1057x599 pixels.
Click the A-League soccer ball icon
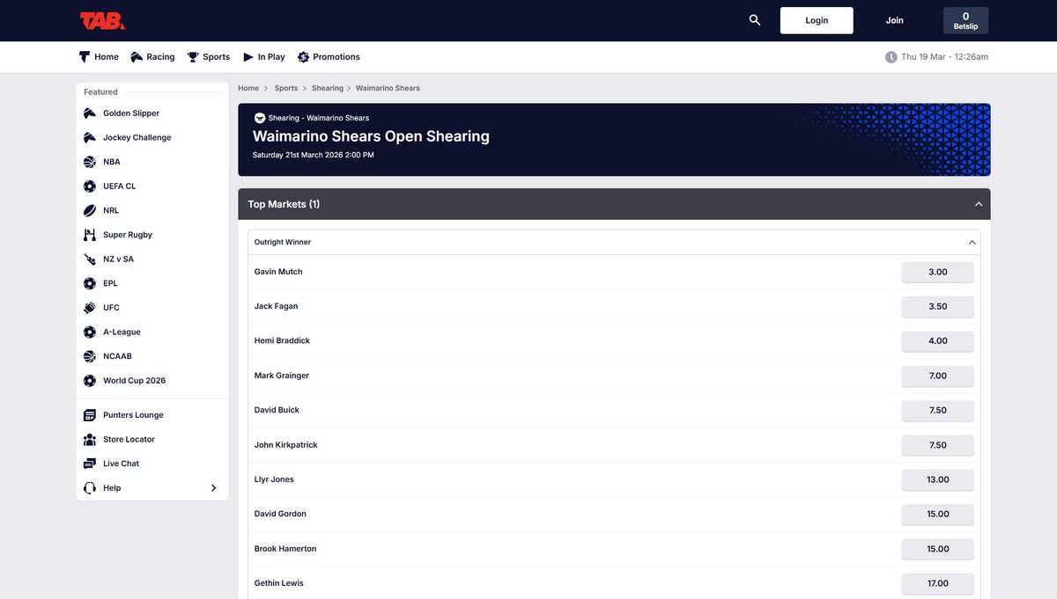click(90, 332)
